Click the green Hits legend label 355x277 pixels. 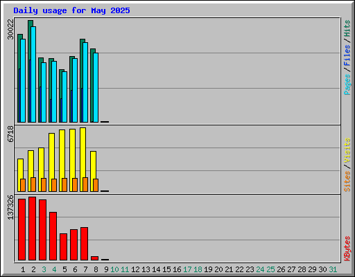[347, 28]
